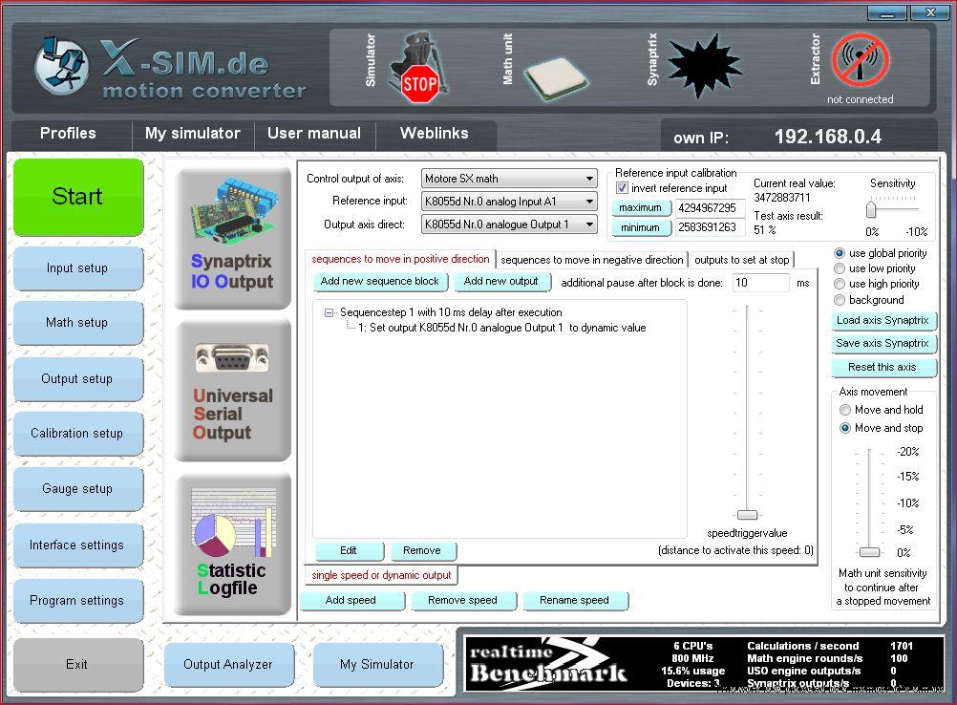Click the Sensitivity slider handle
Image resolution: width=957 pixels, height=705 pixels.
pos(871,210)
